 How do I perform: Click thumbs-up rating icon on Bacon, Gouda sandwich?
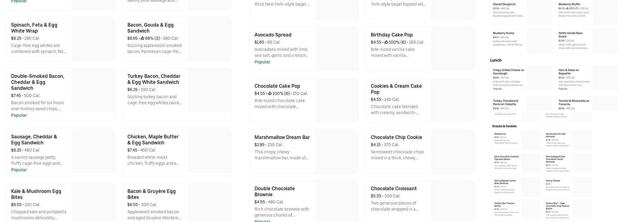[x=142, y=39]
